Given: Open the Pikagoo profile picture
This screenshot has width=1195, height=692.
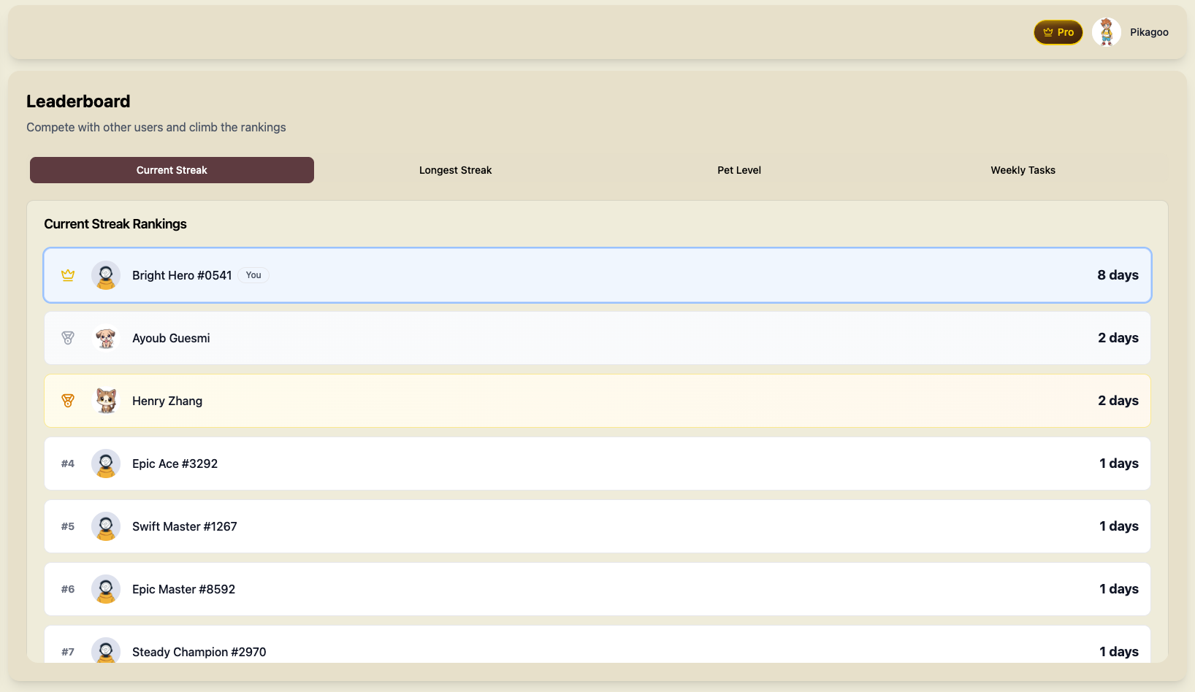Looking at the screenshot, I should click(1106, 32).
